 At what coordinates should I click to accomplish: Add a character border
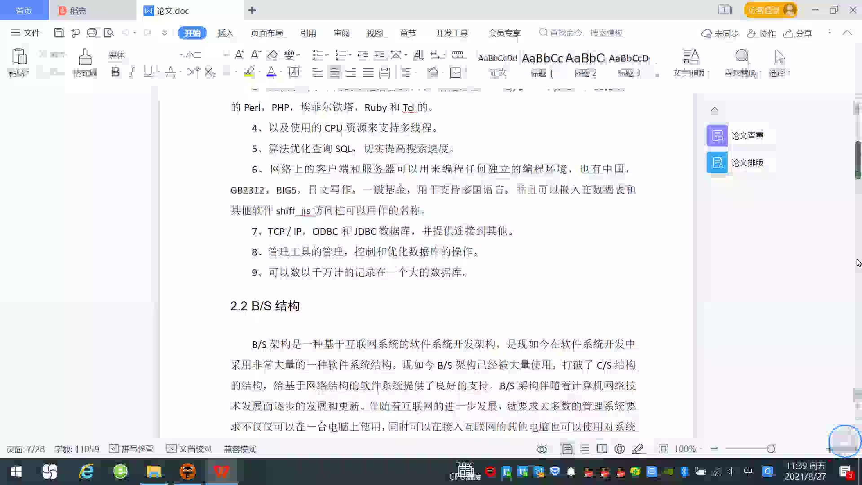pyautogui.click(x=294, y=72)
